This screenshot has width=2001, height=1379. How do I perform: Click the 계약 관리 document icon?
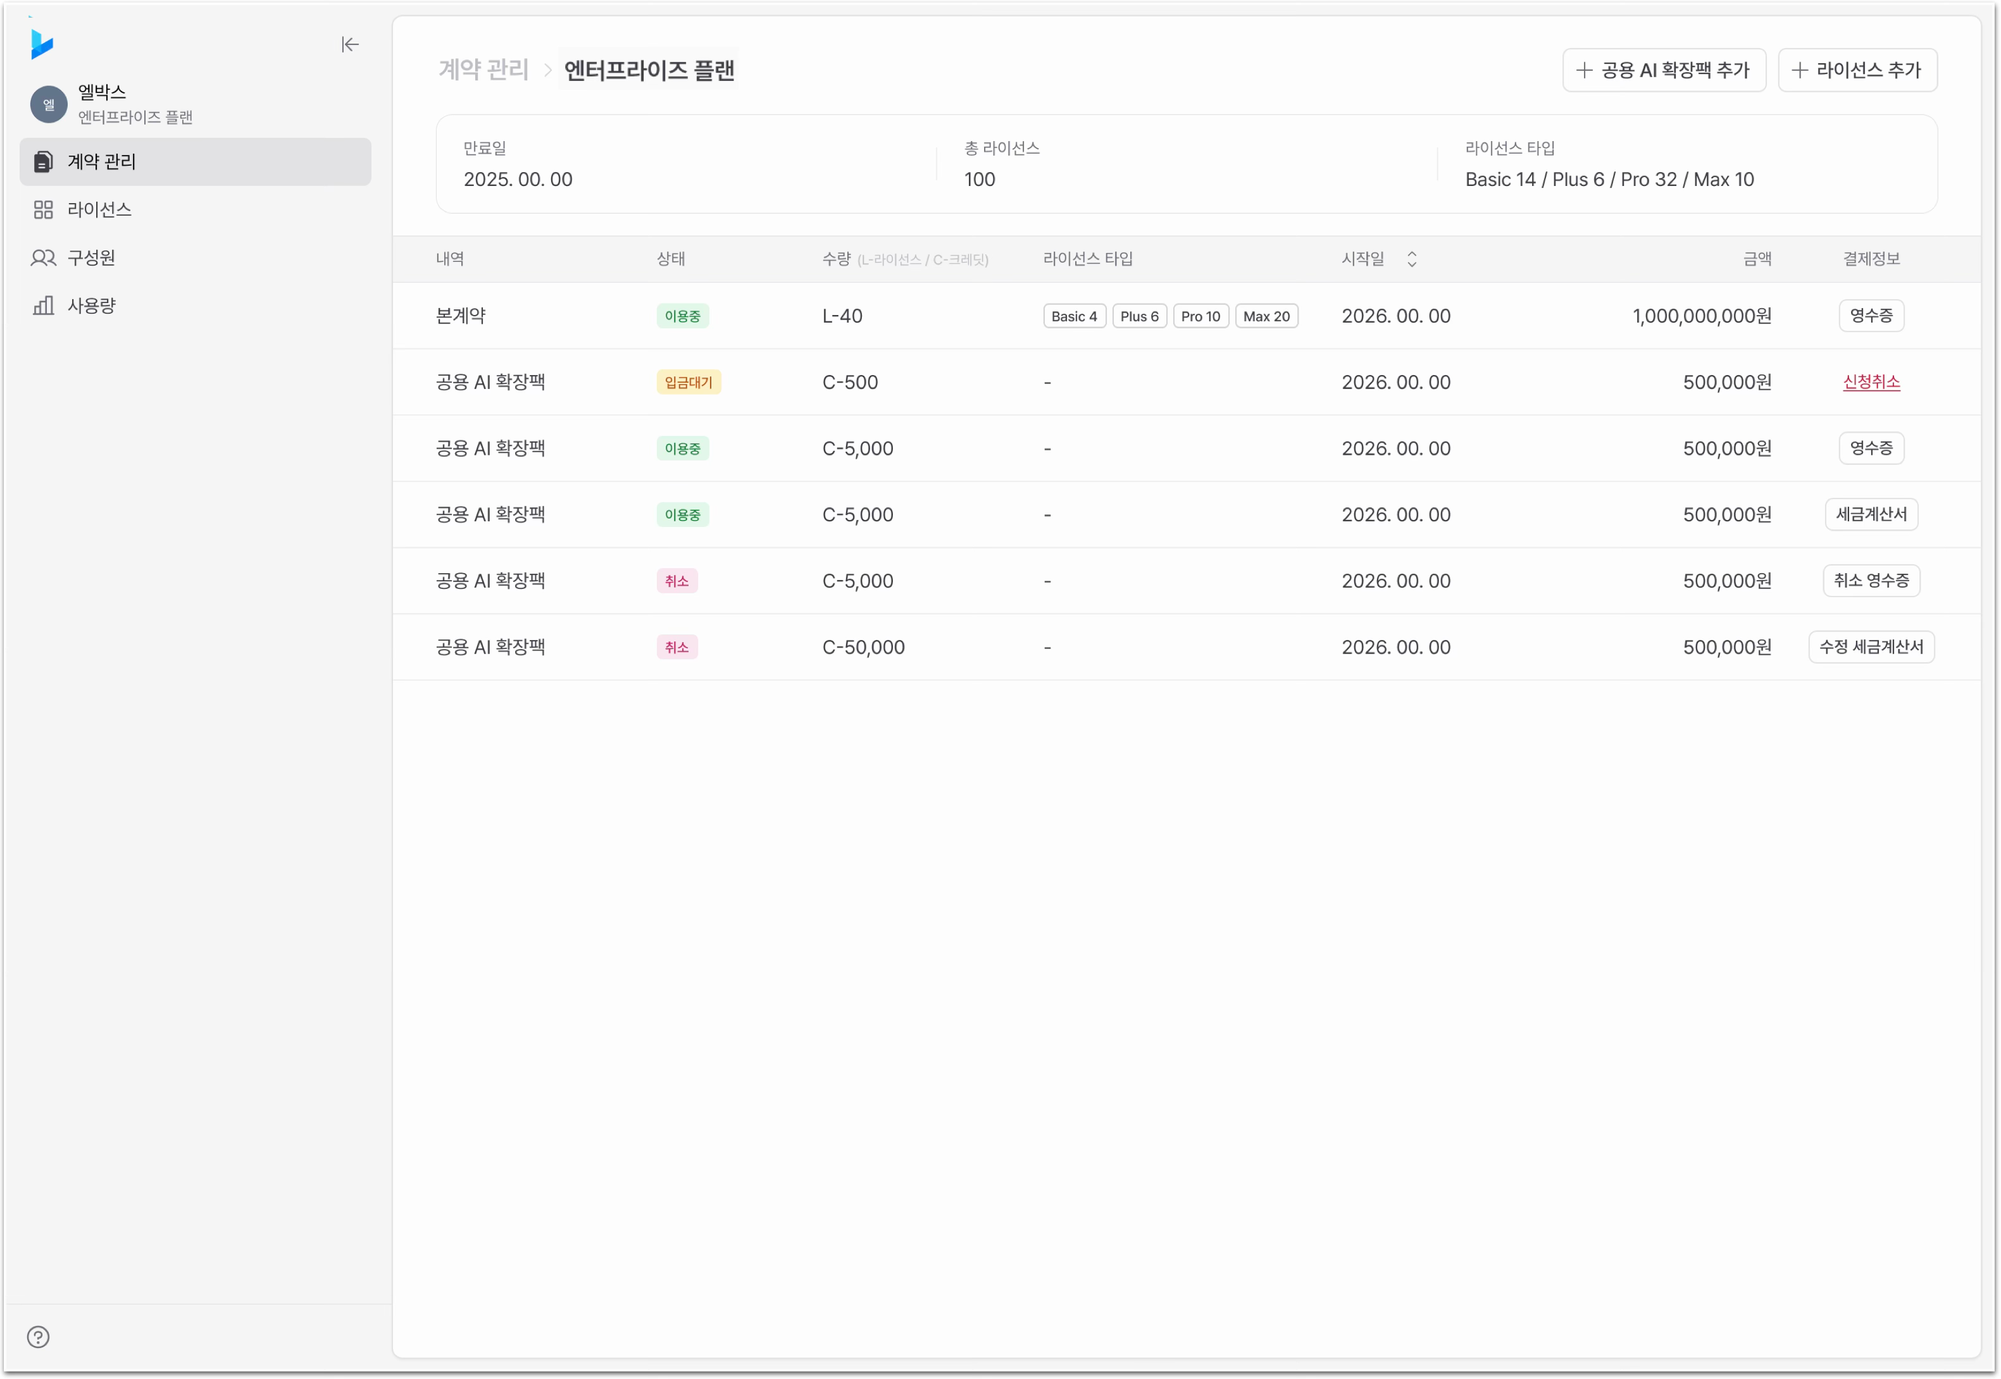point(43,161)
